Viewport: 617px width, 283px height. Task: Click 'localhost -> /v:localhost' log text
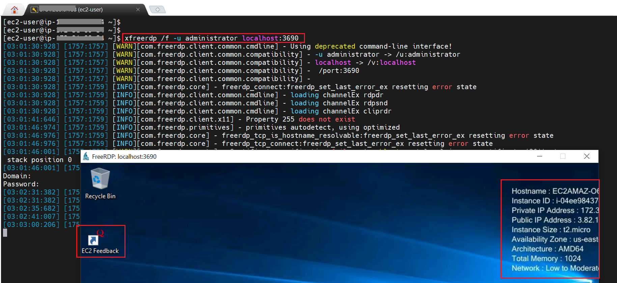(365, 62)
